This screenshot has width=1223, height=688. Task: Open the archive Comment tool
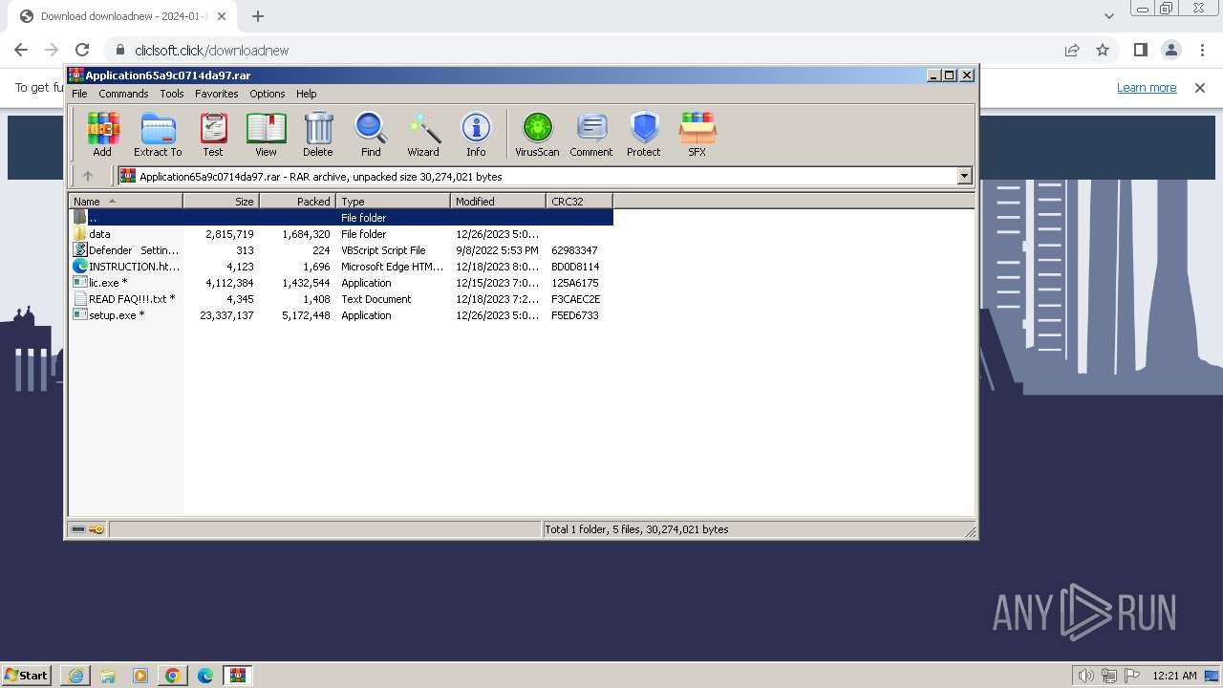pos(591,134)
